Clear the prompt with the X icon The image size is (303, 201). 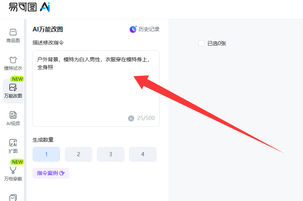click(131, 118)
